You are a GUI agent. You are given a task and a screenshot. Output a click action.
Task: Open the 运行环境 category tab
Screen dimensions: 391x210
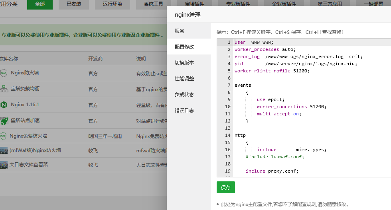tap(113, 4)
